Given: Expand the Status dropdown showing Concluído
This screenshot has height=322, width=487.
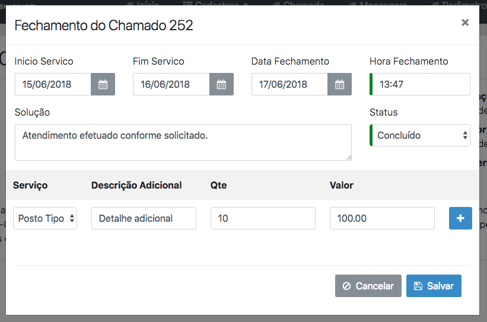Looking at the screenshot, I should point(420,135).
